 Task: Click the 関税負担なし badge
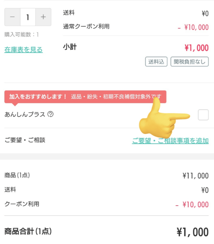189,62
